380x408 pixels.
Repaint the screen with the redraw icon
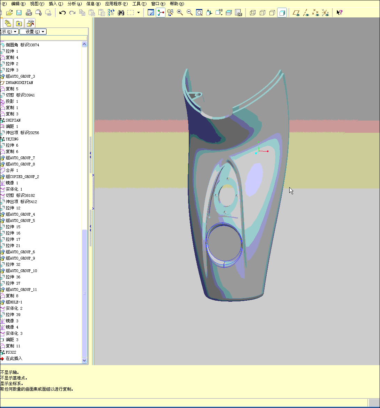(151, 13)
